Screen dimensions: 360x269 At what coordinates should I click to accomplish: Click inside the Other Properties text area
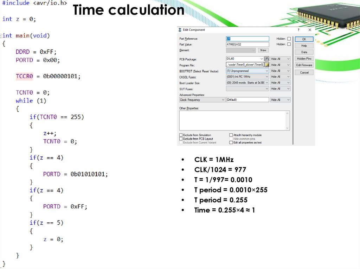(232, 121)
